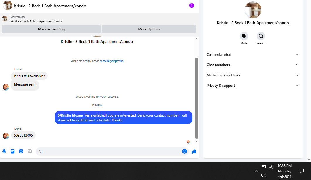The width and height of the screenshot is (311, 180).
Task: Click the chat title in header bar
Action: click(x=50, y=6)
